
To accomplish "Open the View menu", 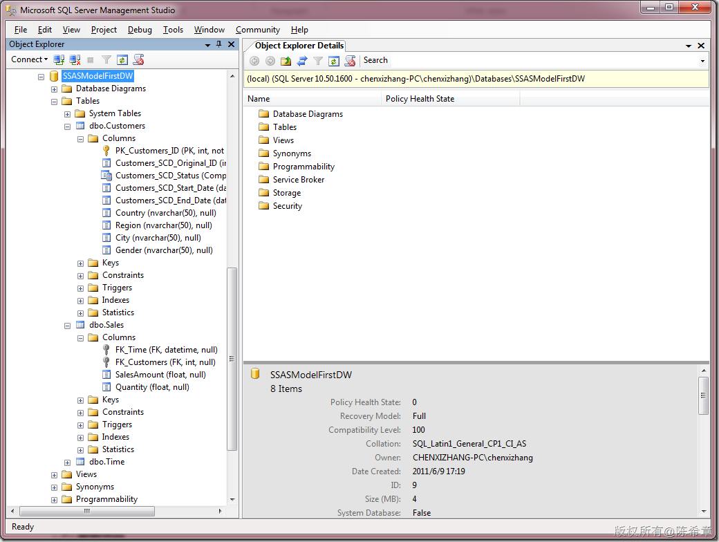I will [x=71, y=30].
